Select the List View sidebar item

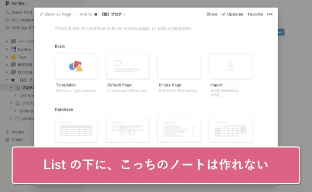pos(27,95)
